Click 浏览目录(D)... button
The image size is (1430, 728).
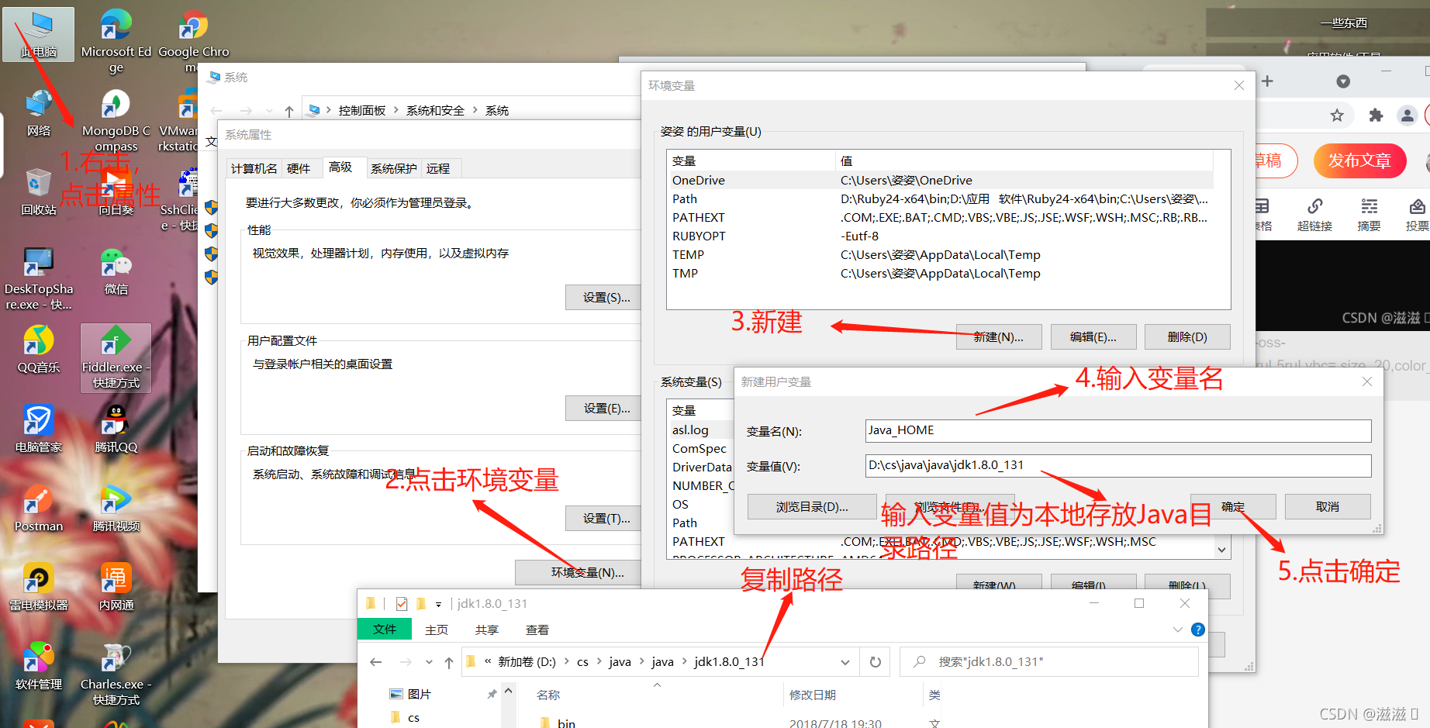[x=812, y=507]
